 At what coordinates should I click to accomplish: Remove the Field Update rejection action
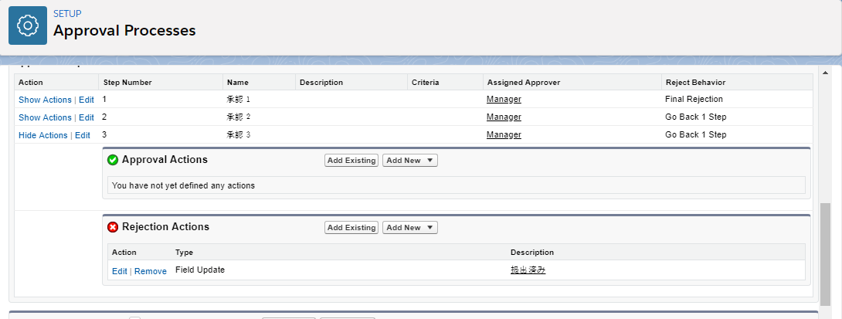click(151, 271)
